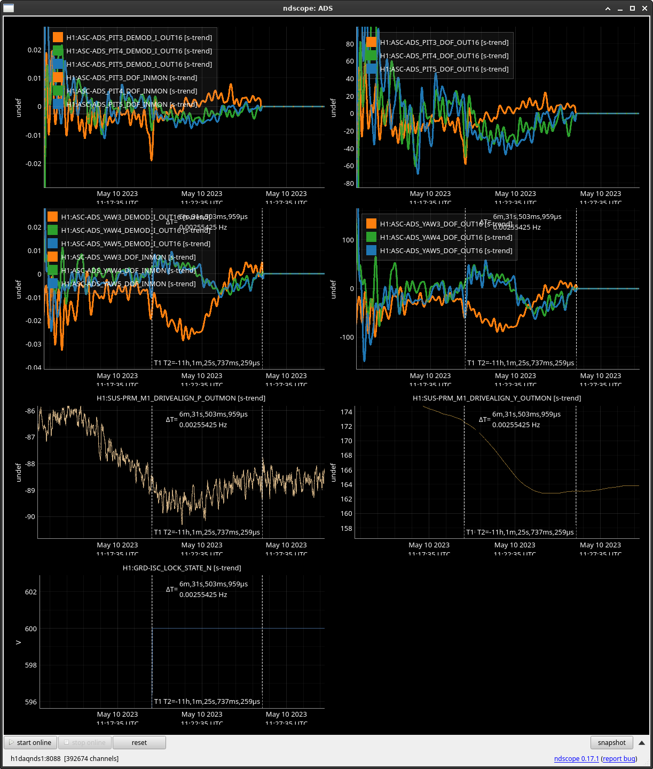Click blue swatch for YAW5_DOF_OUT16
This screenshot has width=653, height=769.
[372, 250]
